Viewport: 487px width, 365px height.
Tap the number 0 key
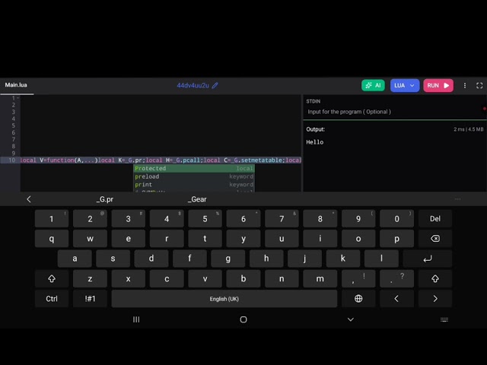coord(396,219)
